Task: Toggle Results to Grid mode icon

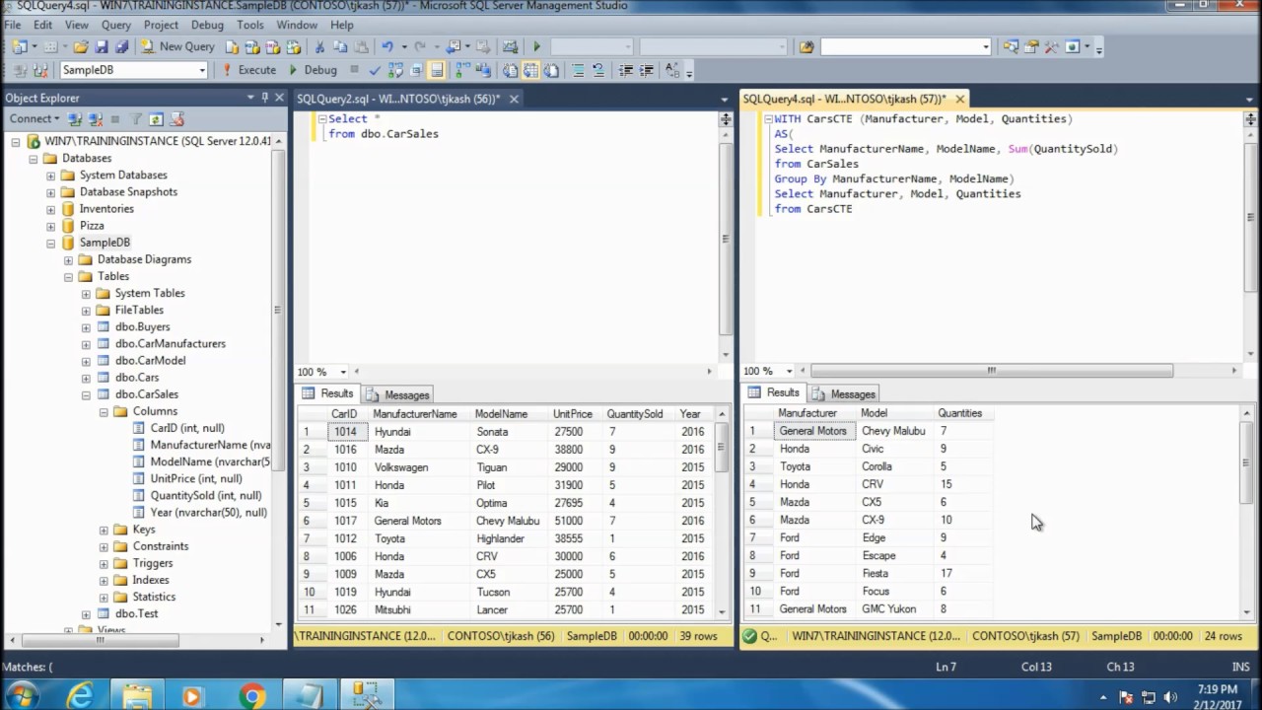Action: 530,70
